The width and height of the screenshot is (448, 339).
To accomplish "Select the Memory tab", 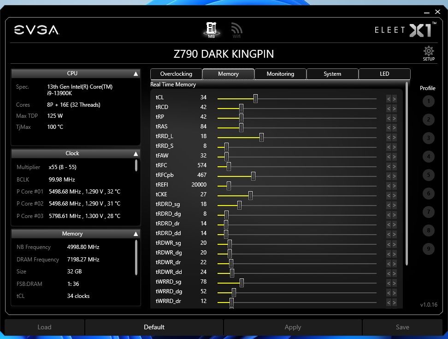I will (x=228, y=74).
